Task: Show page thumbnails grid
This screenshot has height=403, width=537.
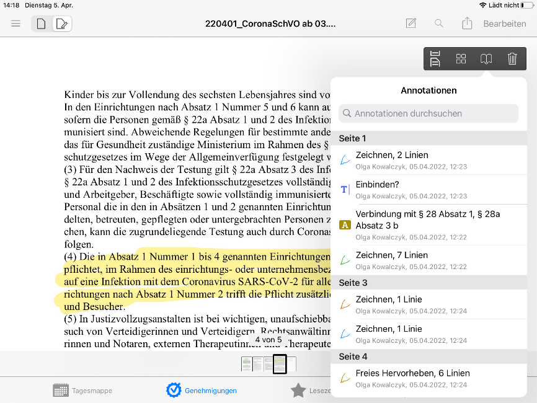Action: pos(461,59)
